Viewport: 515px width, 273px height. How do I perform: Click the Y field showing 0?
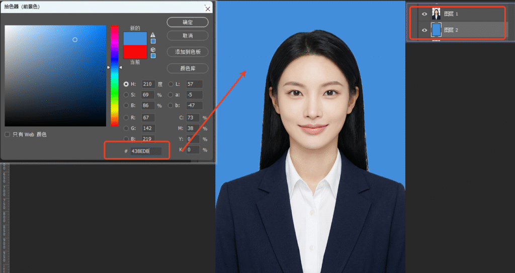click(193, 139)
